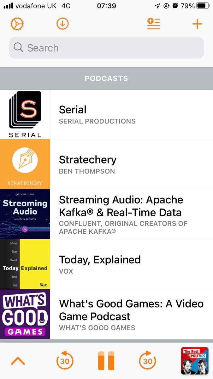Tap the What's Good Games purple artwork
Image resolution: width=213 pixels, height=379 pixels.
click(25, 314)
